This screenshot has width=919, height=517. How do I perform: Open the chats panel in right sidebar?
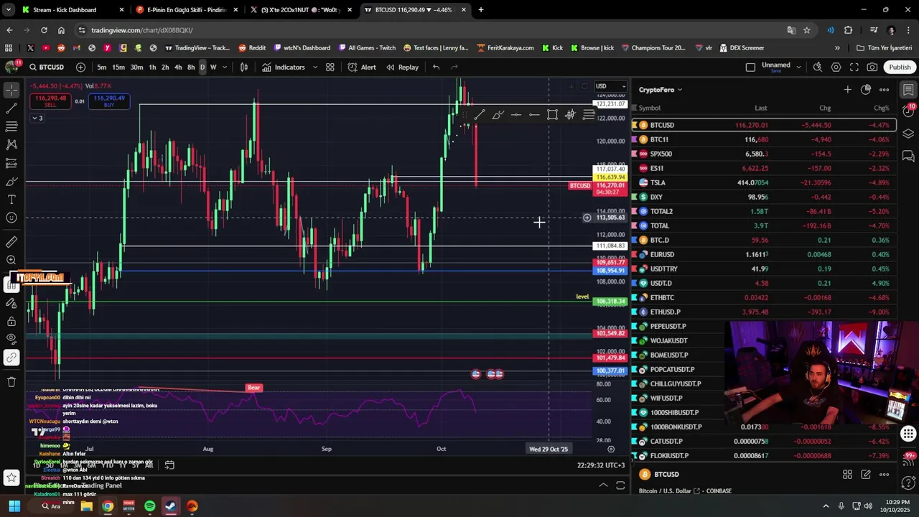tap(908, 156)
